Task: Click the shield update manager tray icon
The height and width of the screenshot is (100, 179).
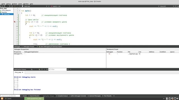Action: [172, 99]
